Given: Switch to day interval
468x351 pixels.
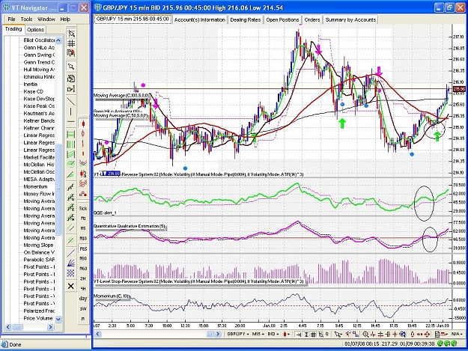Looking at the screenshot, I should point(83,299).
